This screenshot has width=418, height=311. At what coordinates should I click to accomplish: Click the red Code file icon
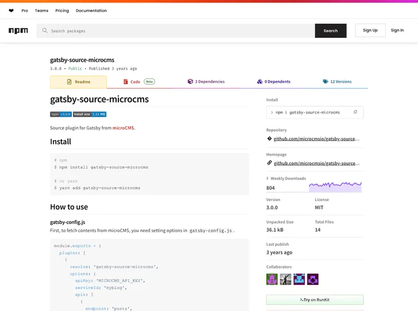click(126, 81)
